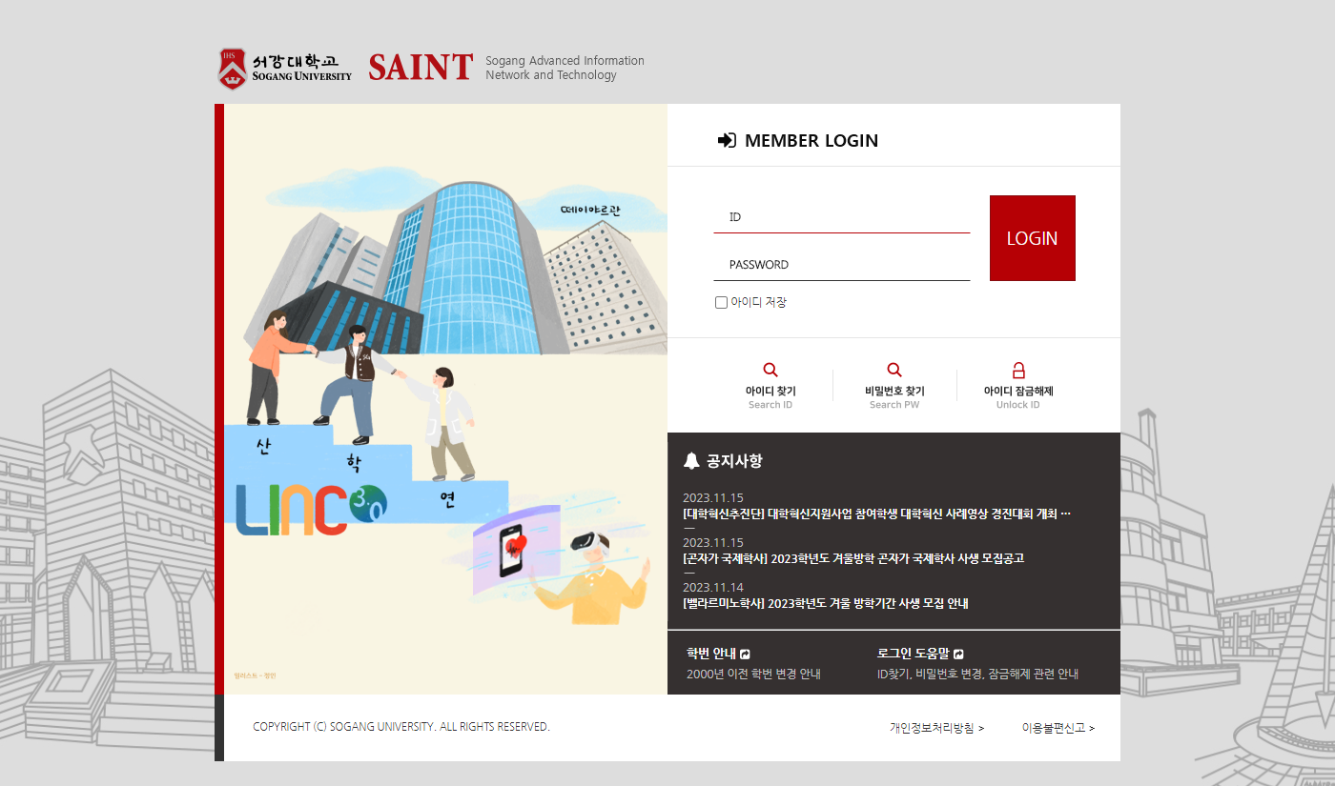The width and height of the screenshot is (1335, 786).
Task: Click the padlock icon for 아이디 잠금해제
Action: pos(1018,371)
